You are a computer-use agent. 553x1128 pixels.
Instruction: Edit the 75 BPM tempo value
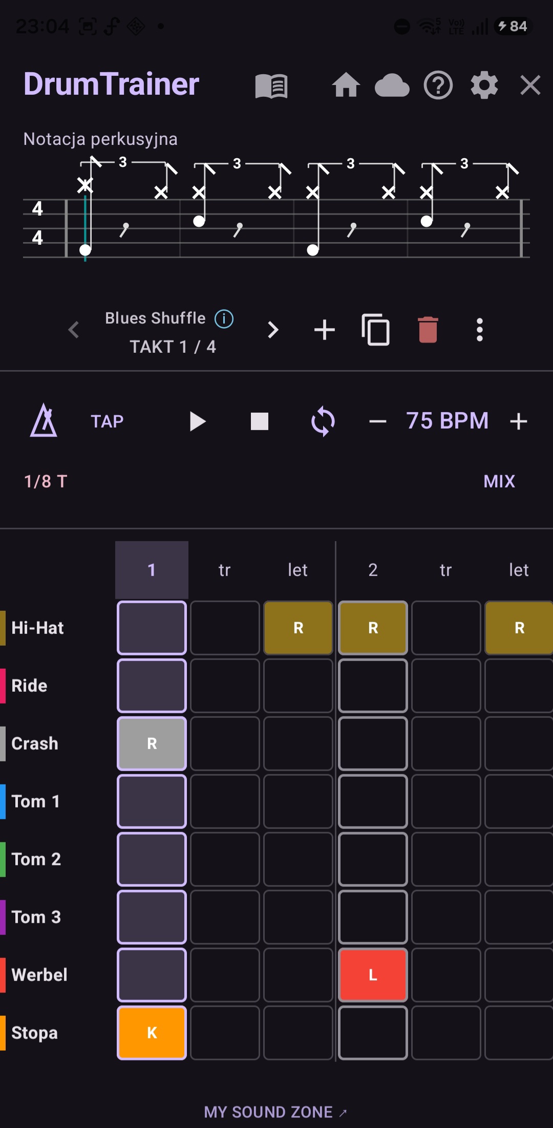click(448, 421)
